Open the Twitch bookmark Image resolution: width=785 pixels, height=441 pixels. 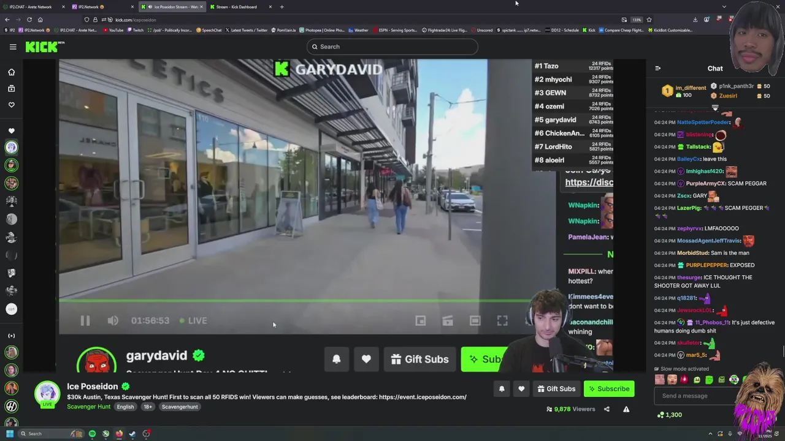[135, 30]
